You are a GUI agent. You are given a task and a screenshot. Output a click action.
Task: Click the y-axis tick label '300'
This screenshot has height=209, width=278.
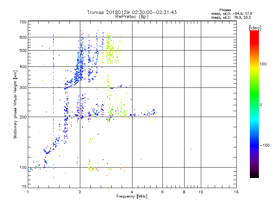tap(23, 87)
